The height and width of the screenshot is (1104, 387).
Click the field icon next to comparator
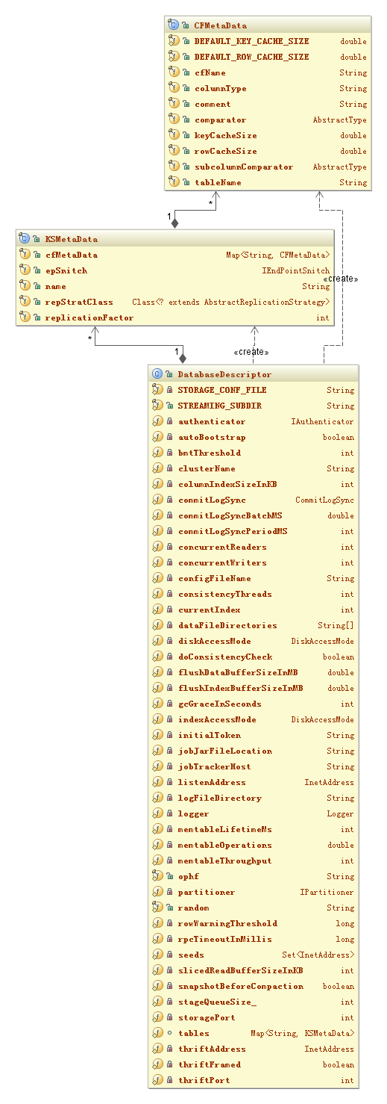click(173, 120)
